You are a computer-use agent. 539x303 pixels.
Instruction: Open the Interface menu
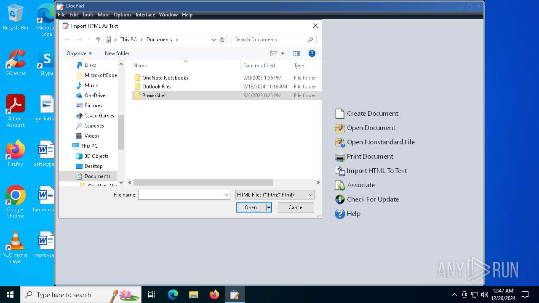click(x=145, y=15)
